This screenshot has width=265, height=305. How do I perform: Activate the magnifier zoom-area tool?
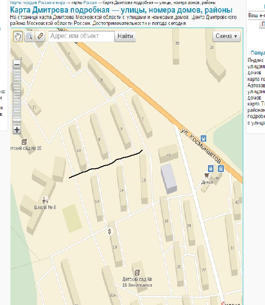(29, 36)
